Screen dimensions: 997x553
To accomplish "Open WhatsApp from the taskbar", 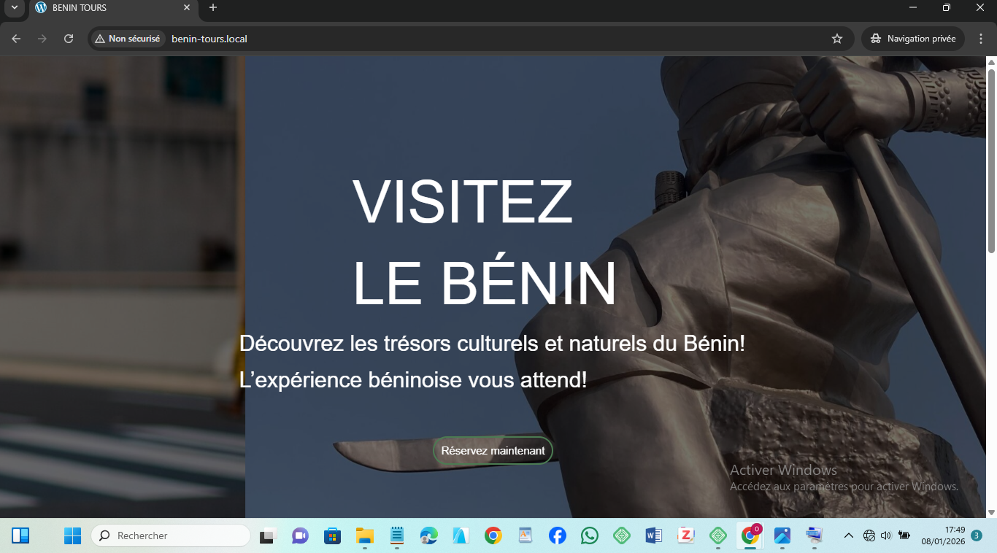I will [590, 535].
